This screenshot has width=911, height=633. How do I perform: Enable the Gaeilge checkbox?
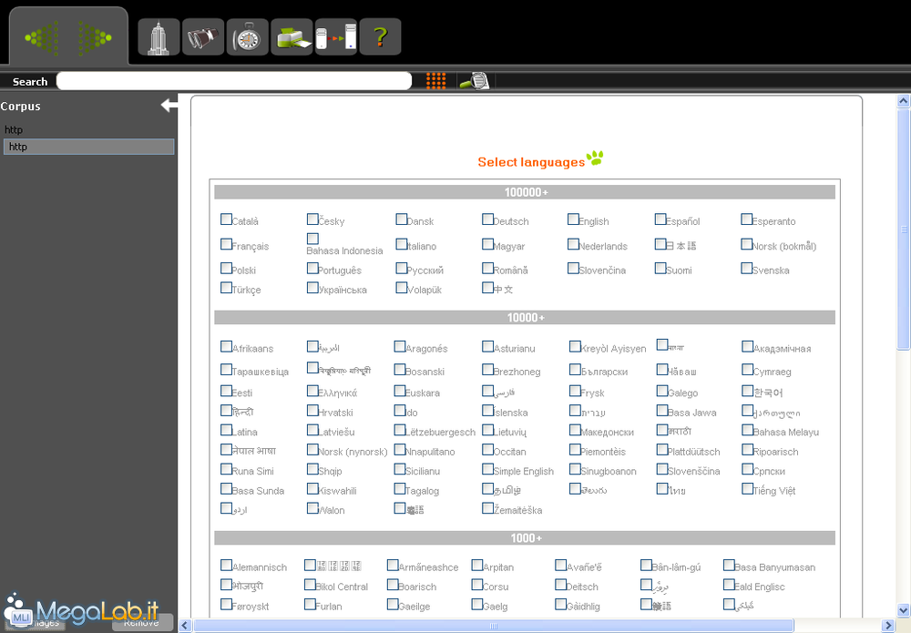click(x=393, y=604)
